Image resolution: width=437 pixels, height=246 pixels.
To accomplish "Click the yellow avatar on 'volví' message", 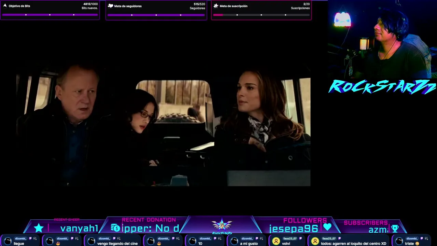I will tap(276, 241).
